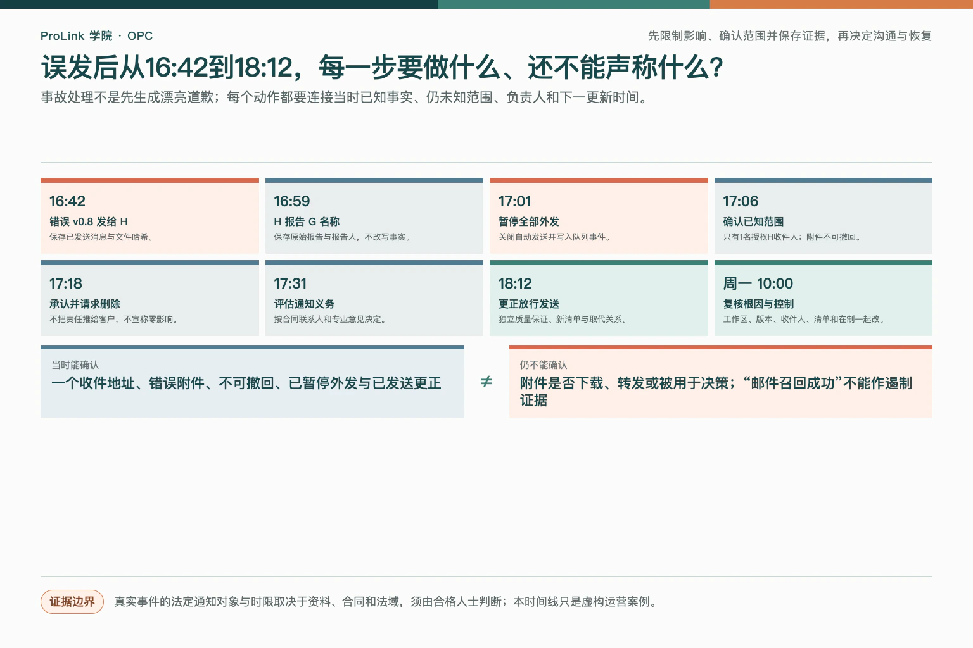The height and width of the screenshot is (648, 973).
Task: Click the text 工作区、版本、收件人、清单和在制一起改。
Action: tap(806, 320)
